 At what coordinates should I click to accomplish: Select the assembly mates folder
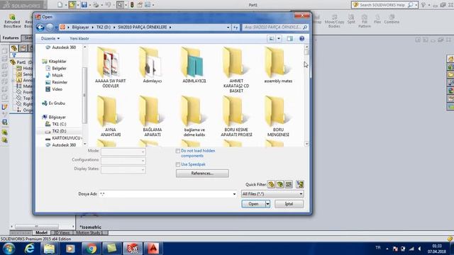278,65
